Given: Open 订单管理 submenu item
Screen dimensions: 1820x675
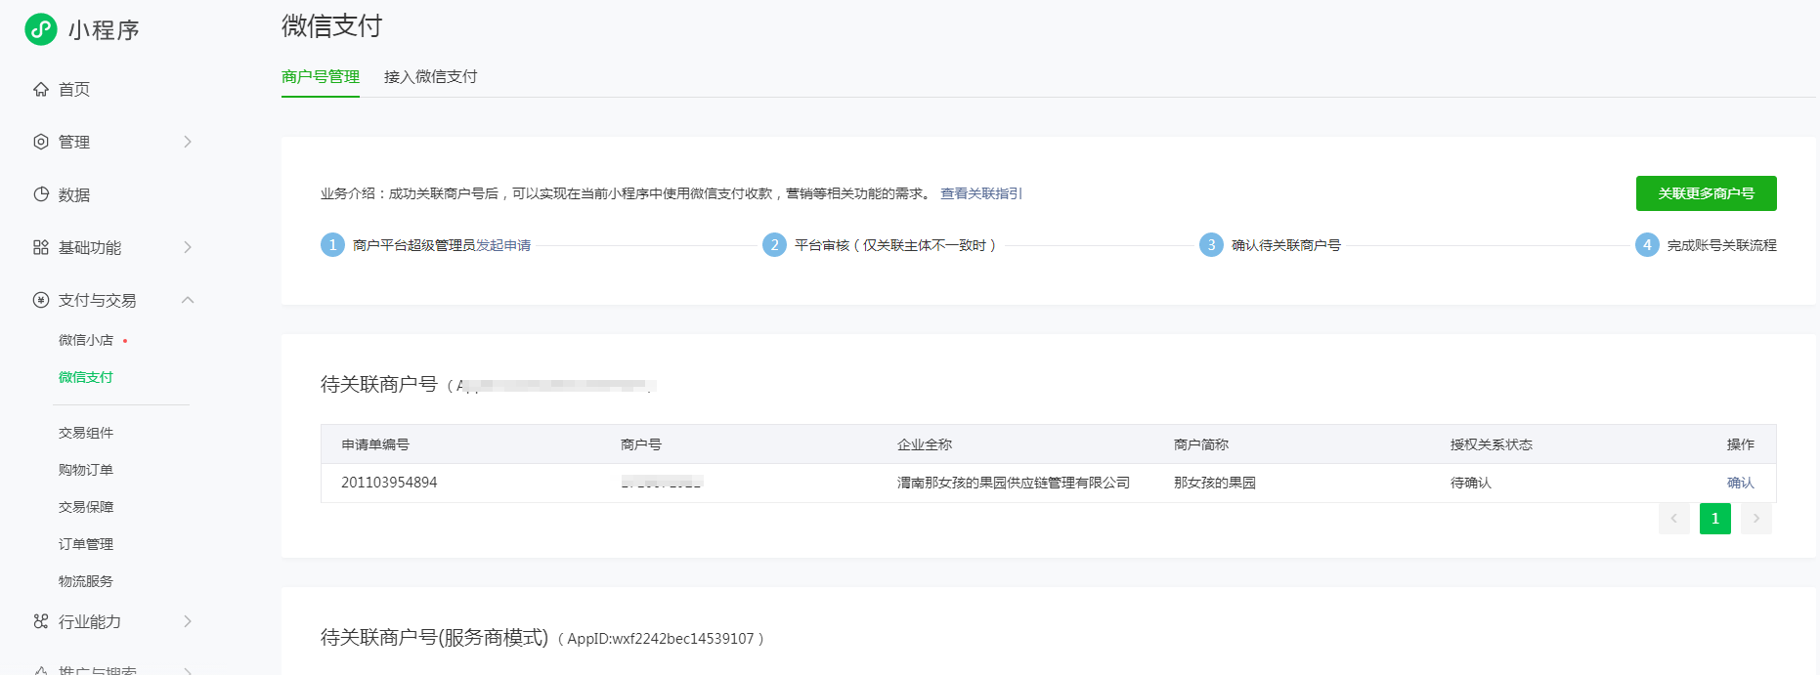Looking at the screenshot, I should point(86,544).
